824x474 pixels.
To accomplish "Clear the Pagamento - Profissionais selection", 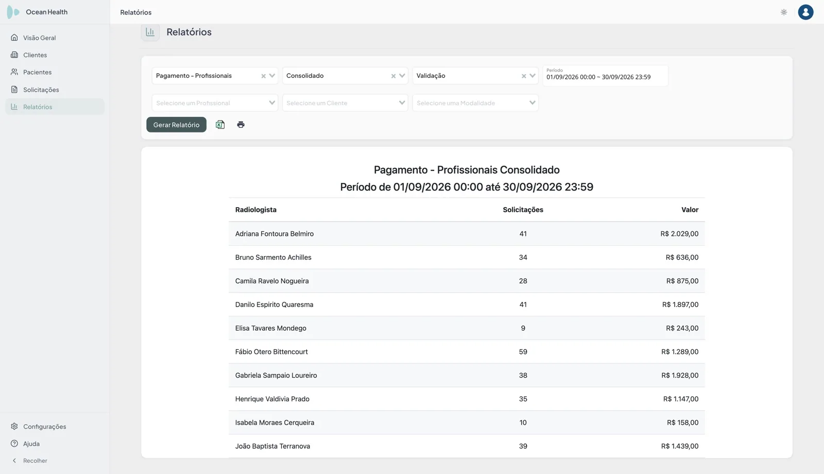I will (x=263, y=76).
